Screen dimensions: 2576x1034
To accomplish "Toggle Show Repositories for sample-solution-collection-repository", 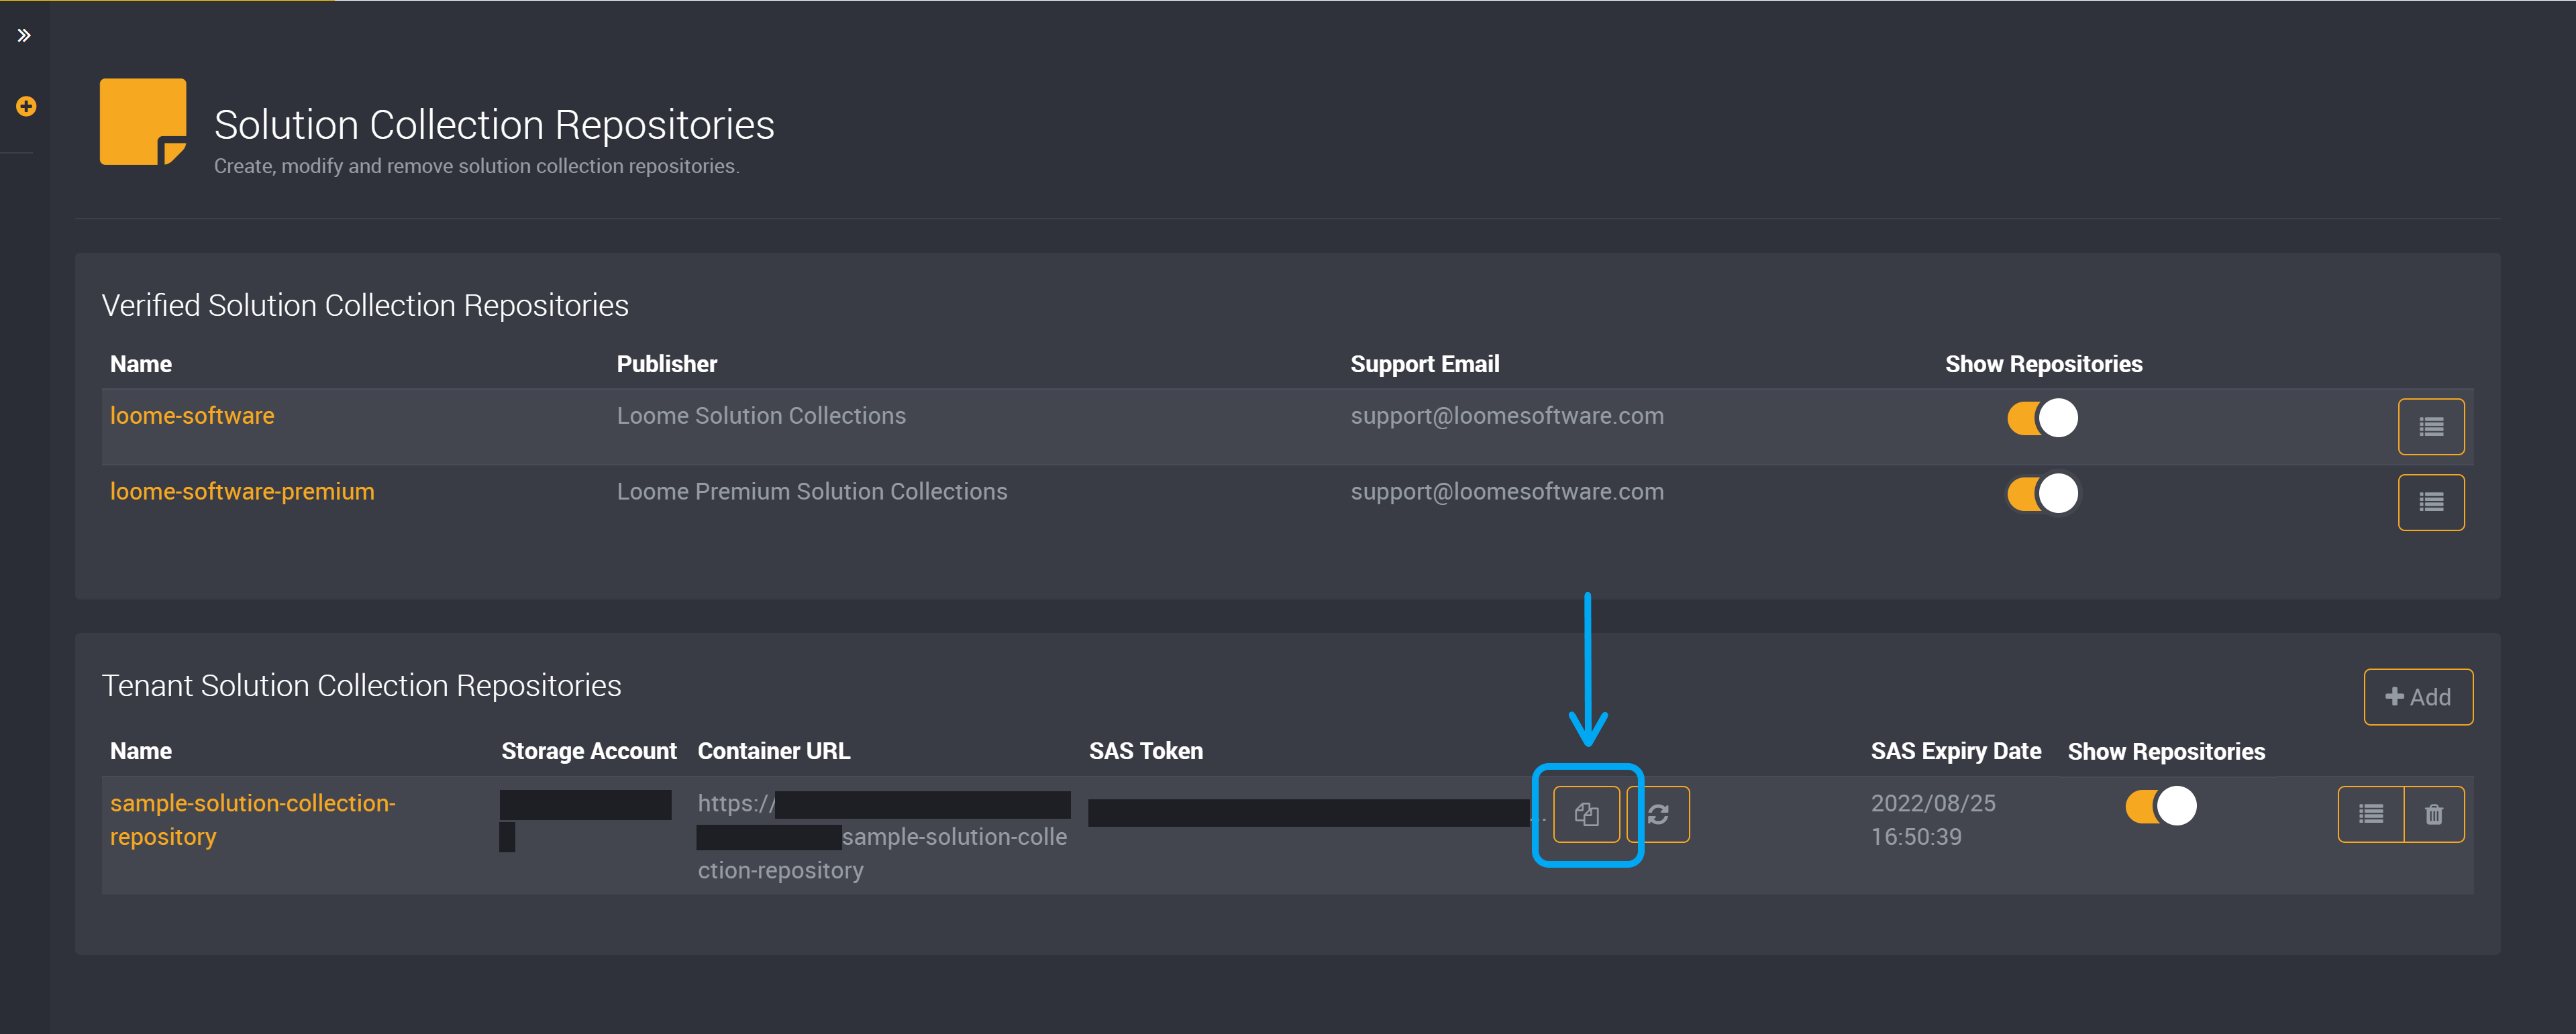I will pyautogui.click(x=2160, y=806).
